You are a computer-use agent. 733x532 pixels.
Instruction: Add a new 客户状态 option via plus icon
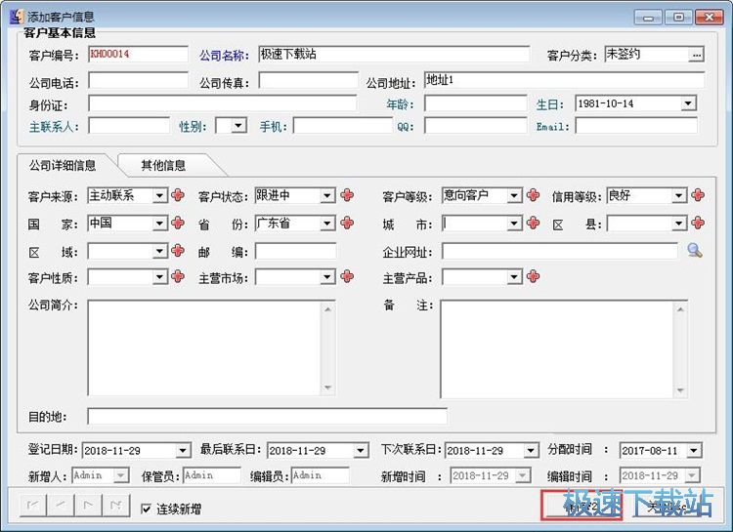347,195
